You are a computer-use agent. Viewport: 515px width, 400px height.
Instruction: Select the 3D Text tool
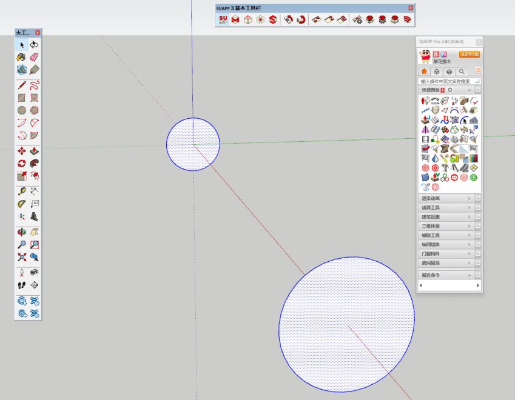[x=34, y=216]
